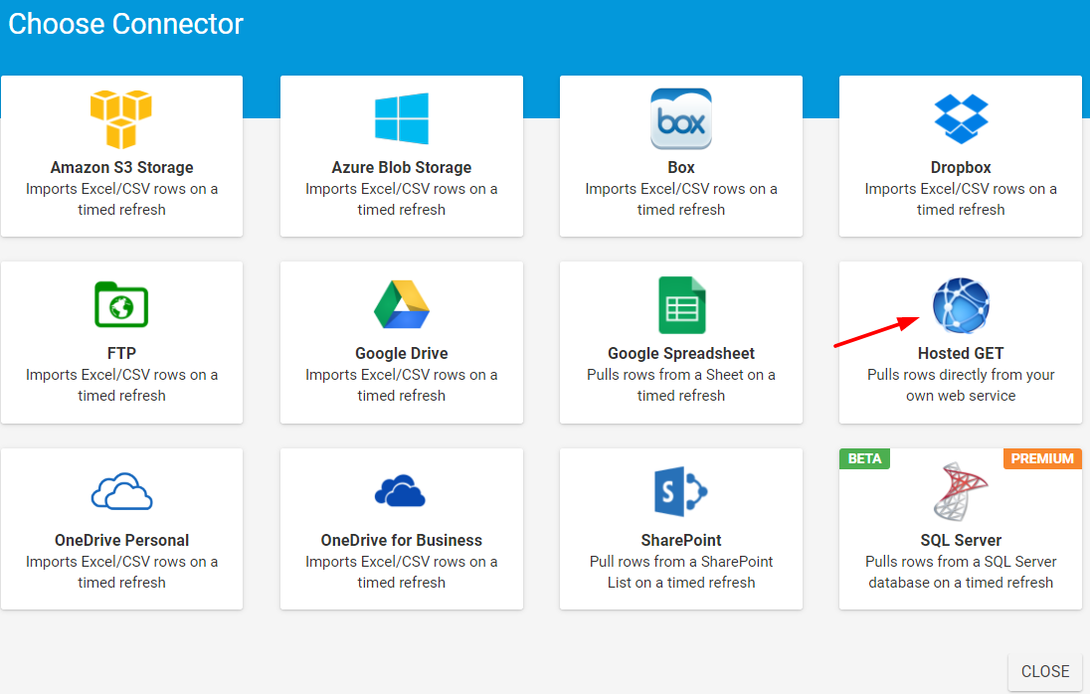Click 'Pulls rows from a Sheet' description

[x=681, y=385]
